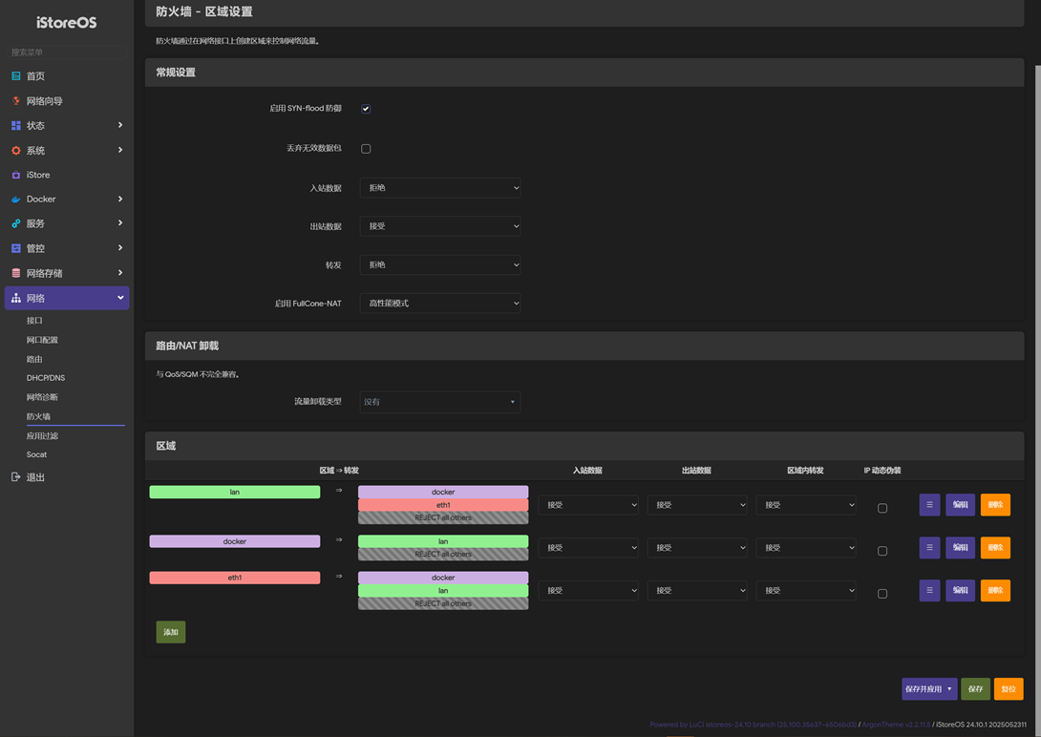Click the 网络向导 wizard icon in sidebar
Screen dimensions: 1041x737
[x=16, y=101]
